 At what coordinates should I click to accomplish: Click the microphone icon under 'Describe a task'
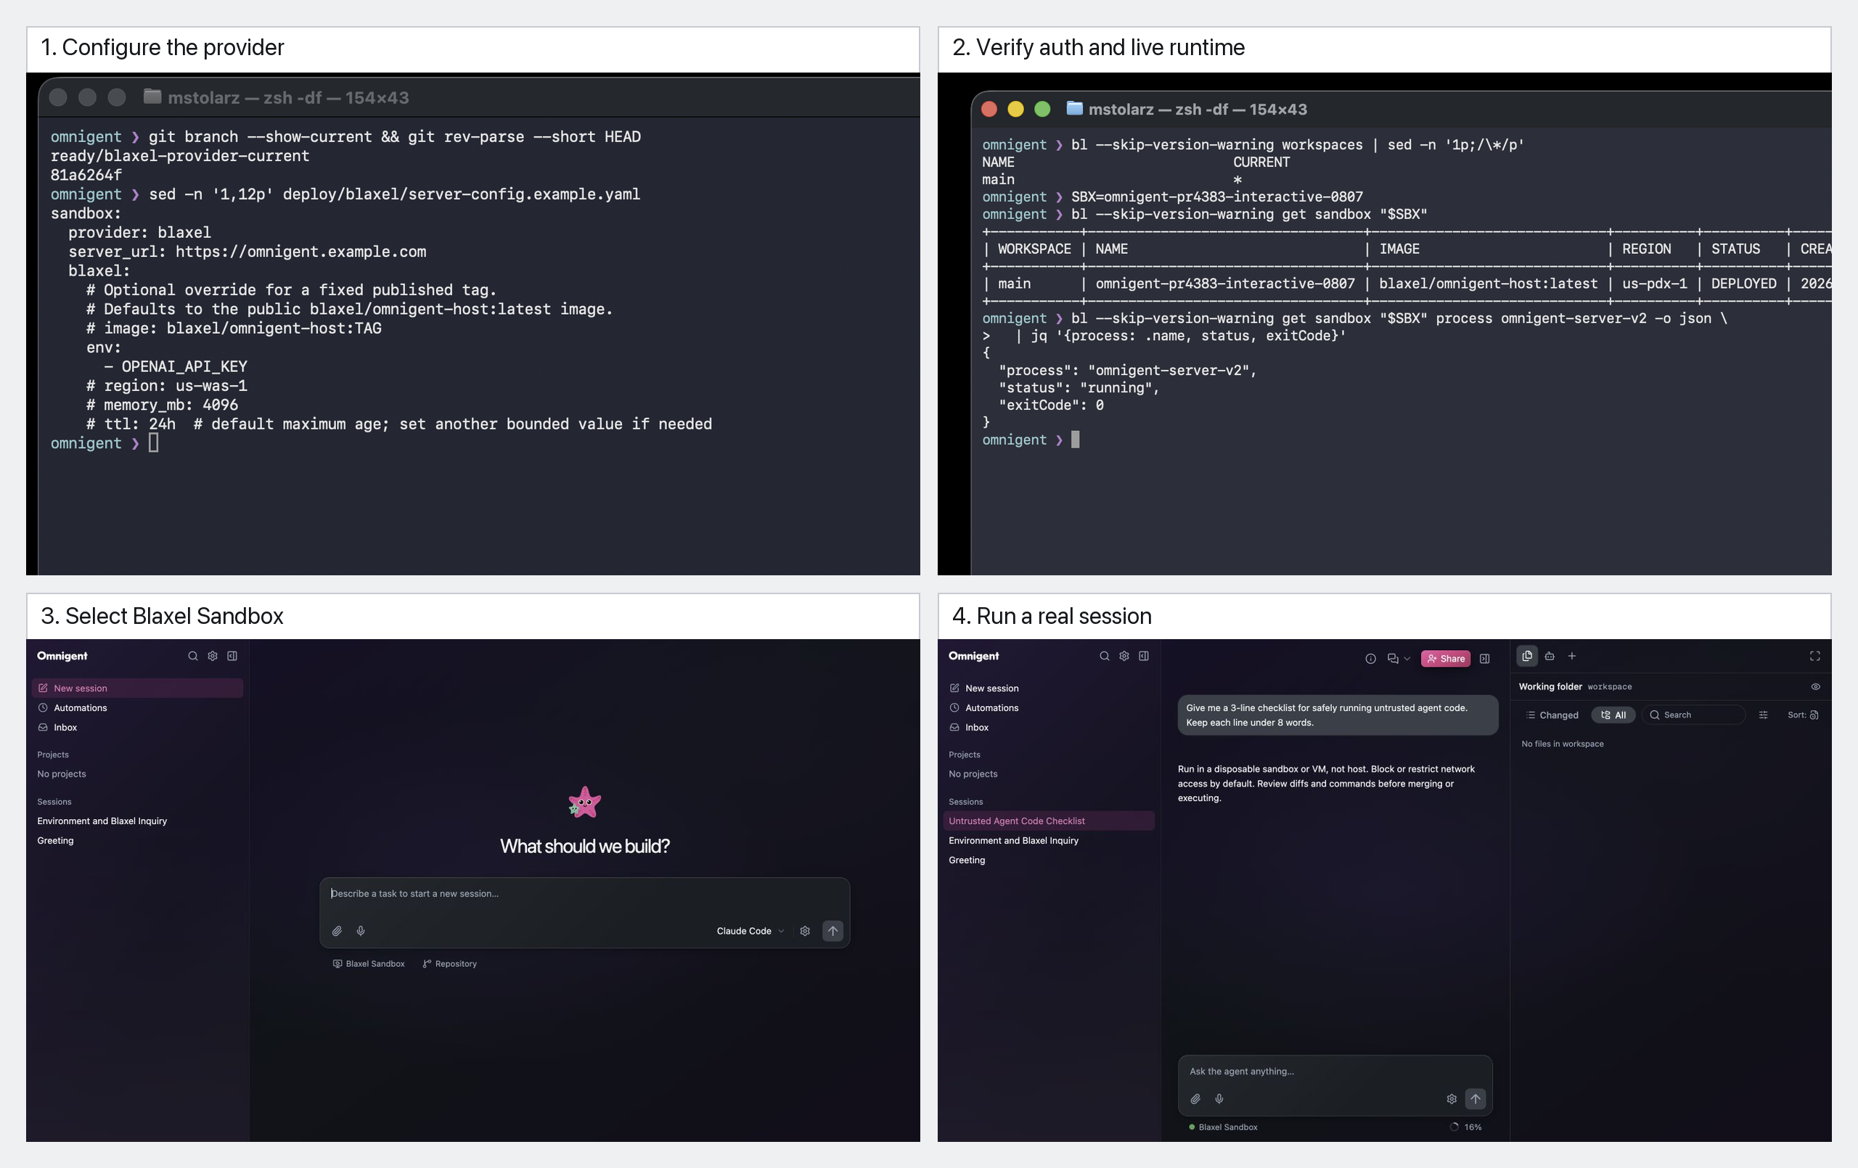(360, 930)
